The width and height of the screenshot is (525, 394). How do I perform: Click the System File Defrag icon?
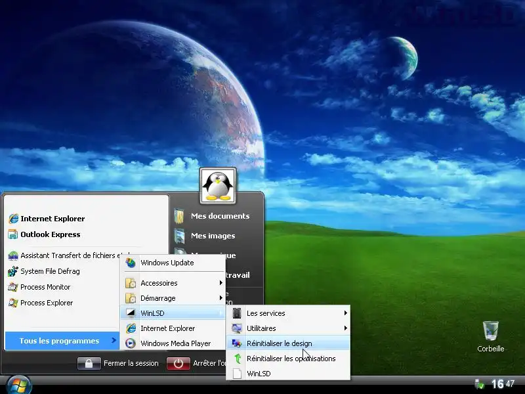(13, 271)
